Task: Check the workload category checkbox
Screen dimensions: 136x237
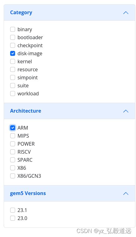Action: coord(13,94)
